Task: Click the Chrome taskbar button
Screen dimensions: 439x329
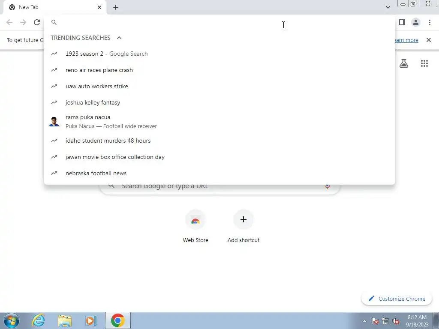Action: tap(118, 320)
